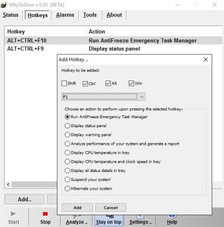Click Display status panel action cell
The height and width of the screenshot is (227, 224).
pos(115,49)
